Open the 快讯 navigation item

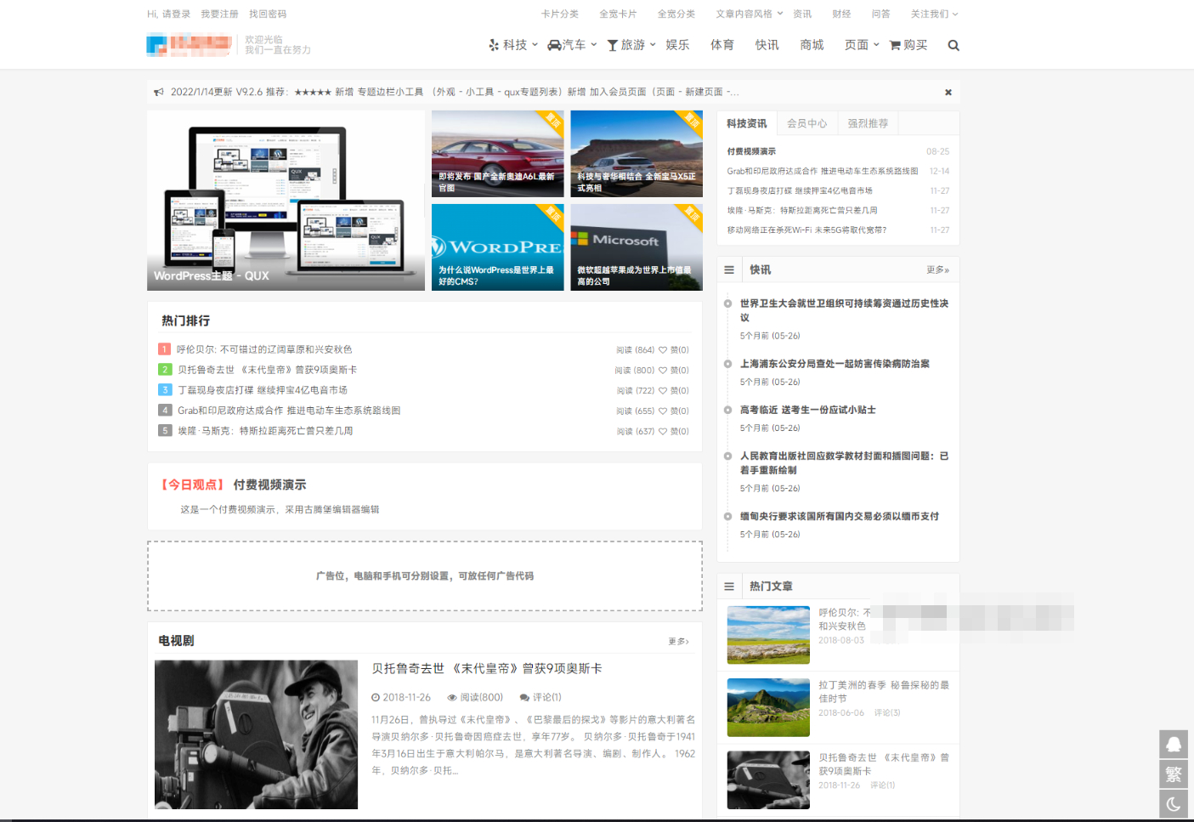click(767, 45)
